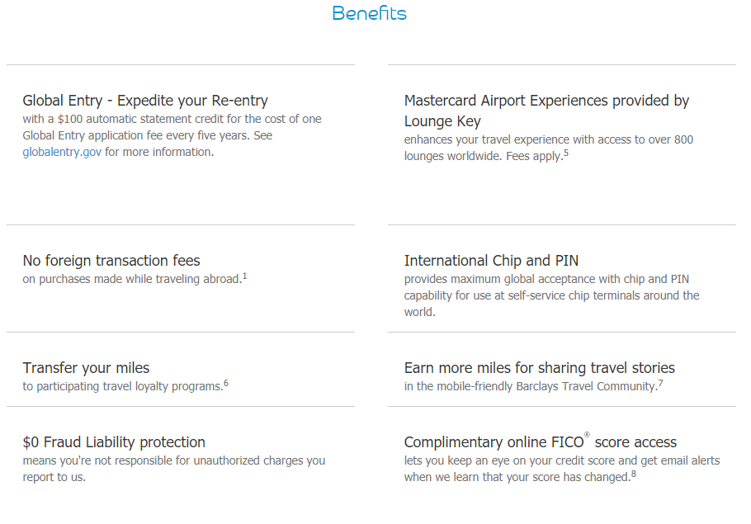Click footnote 8 after "score has changed."
The image size is (751, 524).
coord(634,474)
